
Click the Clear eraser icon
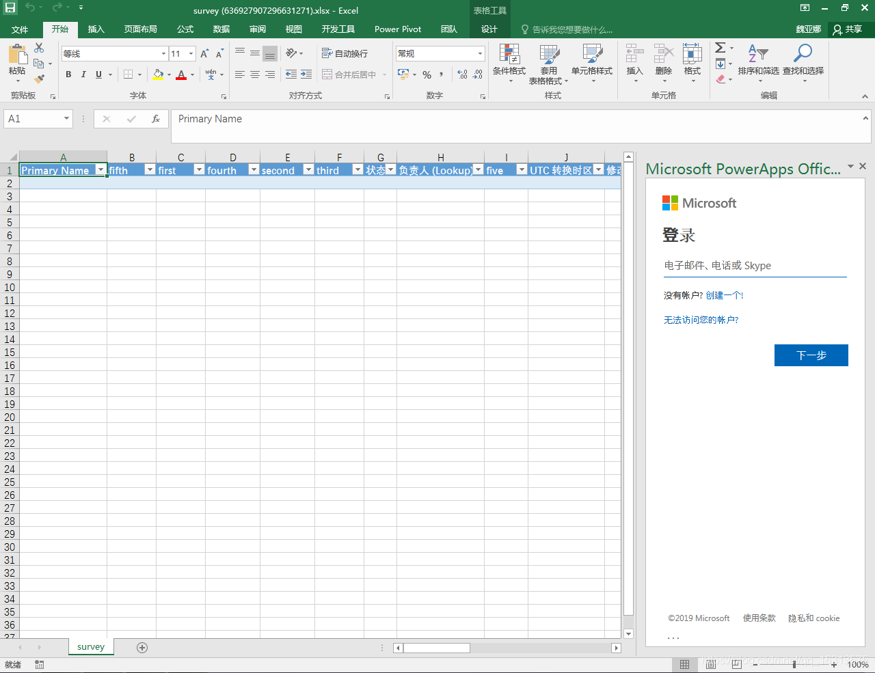pos(721,79)
